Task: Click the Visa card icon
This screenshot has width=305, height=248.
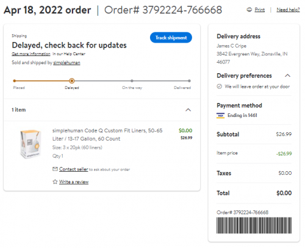Action: pyautogui.click(x=220, y=115)
